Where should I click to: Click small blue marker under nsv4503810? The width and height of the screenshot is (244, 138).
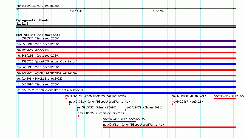(70, 104)
